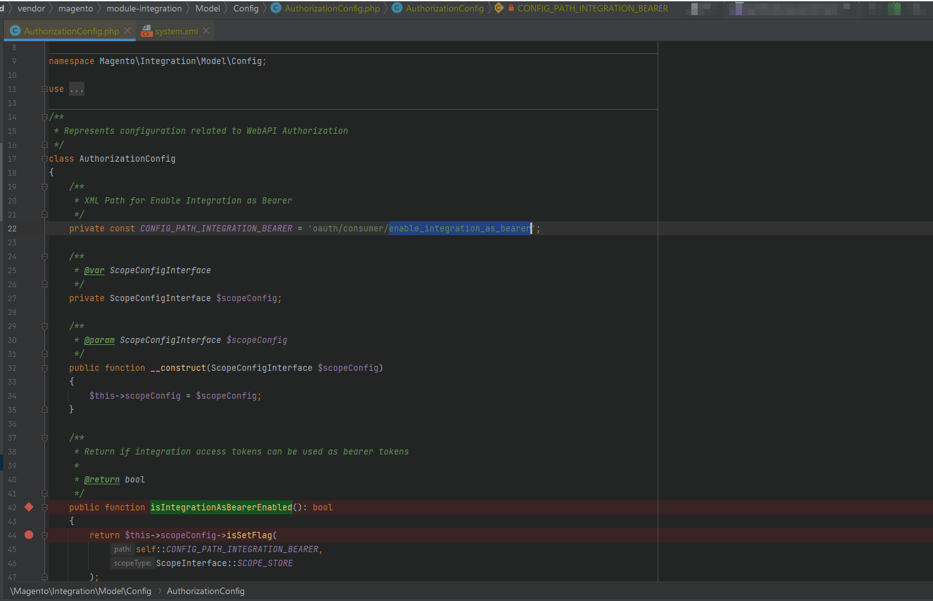Click line number 9 in the gutter
This screenshot has height=601, width=933.
pyautogui.click(x=14, y=61)
